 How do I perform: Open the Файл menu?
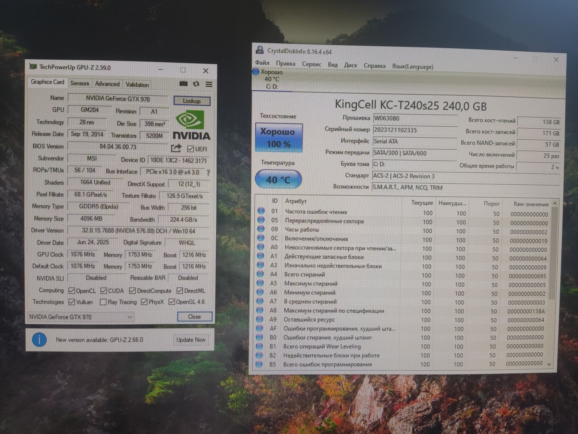point(262,63)
